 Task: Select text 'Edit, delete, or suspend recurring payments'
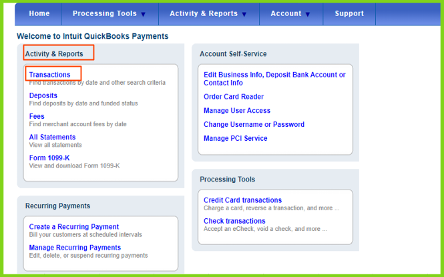pos(88,256)
